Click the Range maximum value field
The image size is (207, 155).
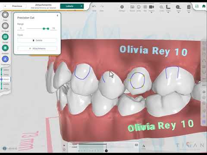pyautogui.click(x=53, y=28)
